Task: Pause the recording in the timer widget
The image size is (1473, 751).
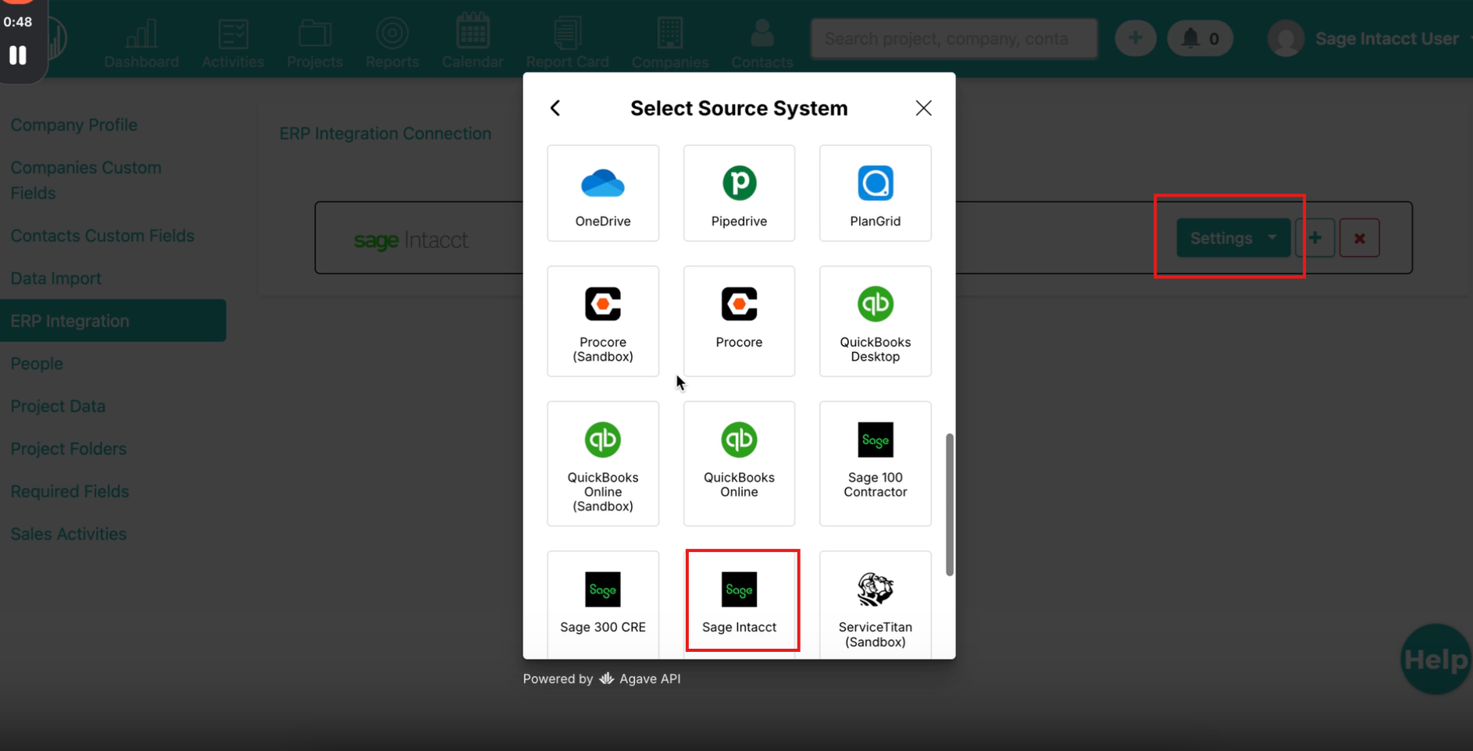Action: (x=18, y=55)
